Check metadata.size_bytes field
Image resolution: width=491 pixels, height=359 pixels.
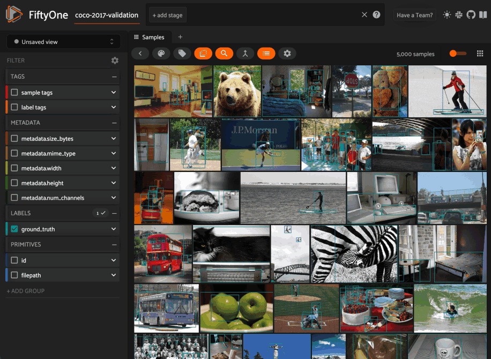(x=14, y=138)
